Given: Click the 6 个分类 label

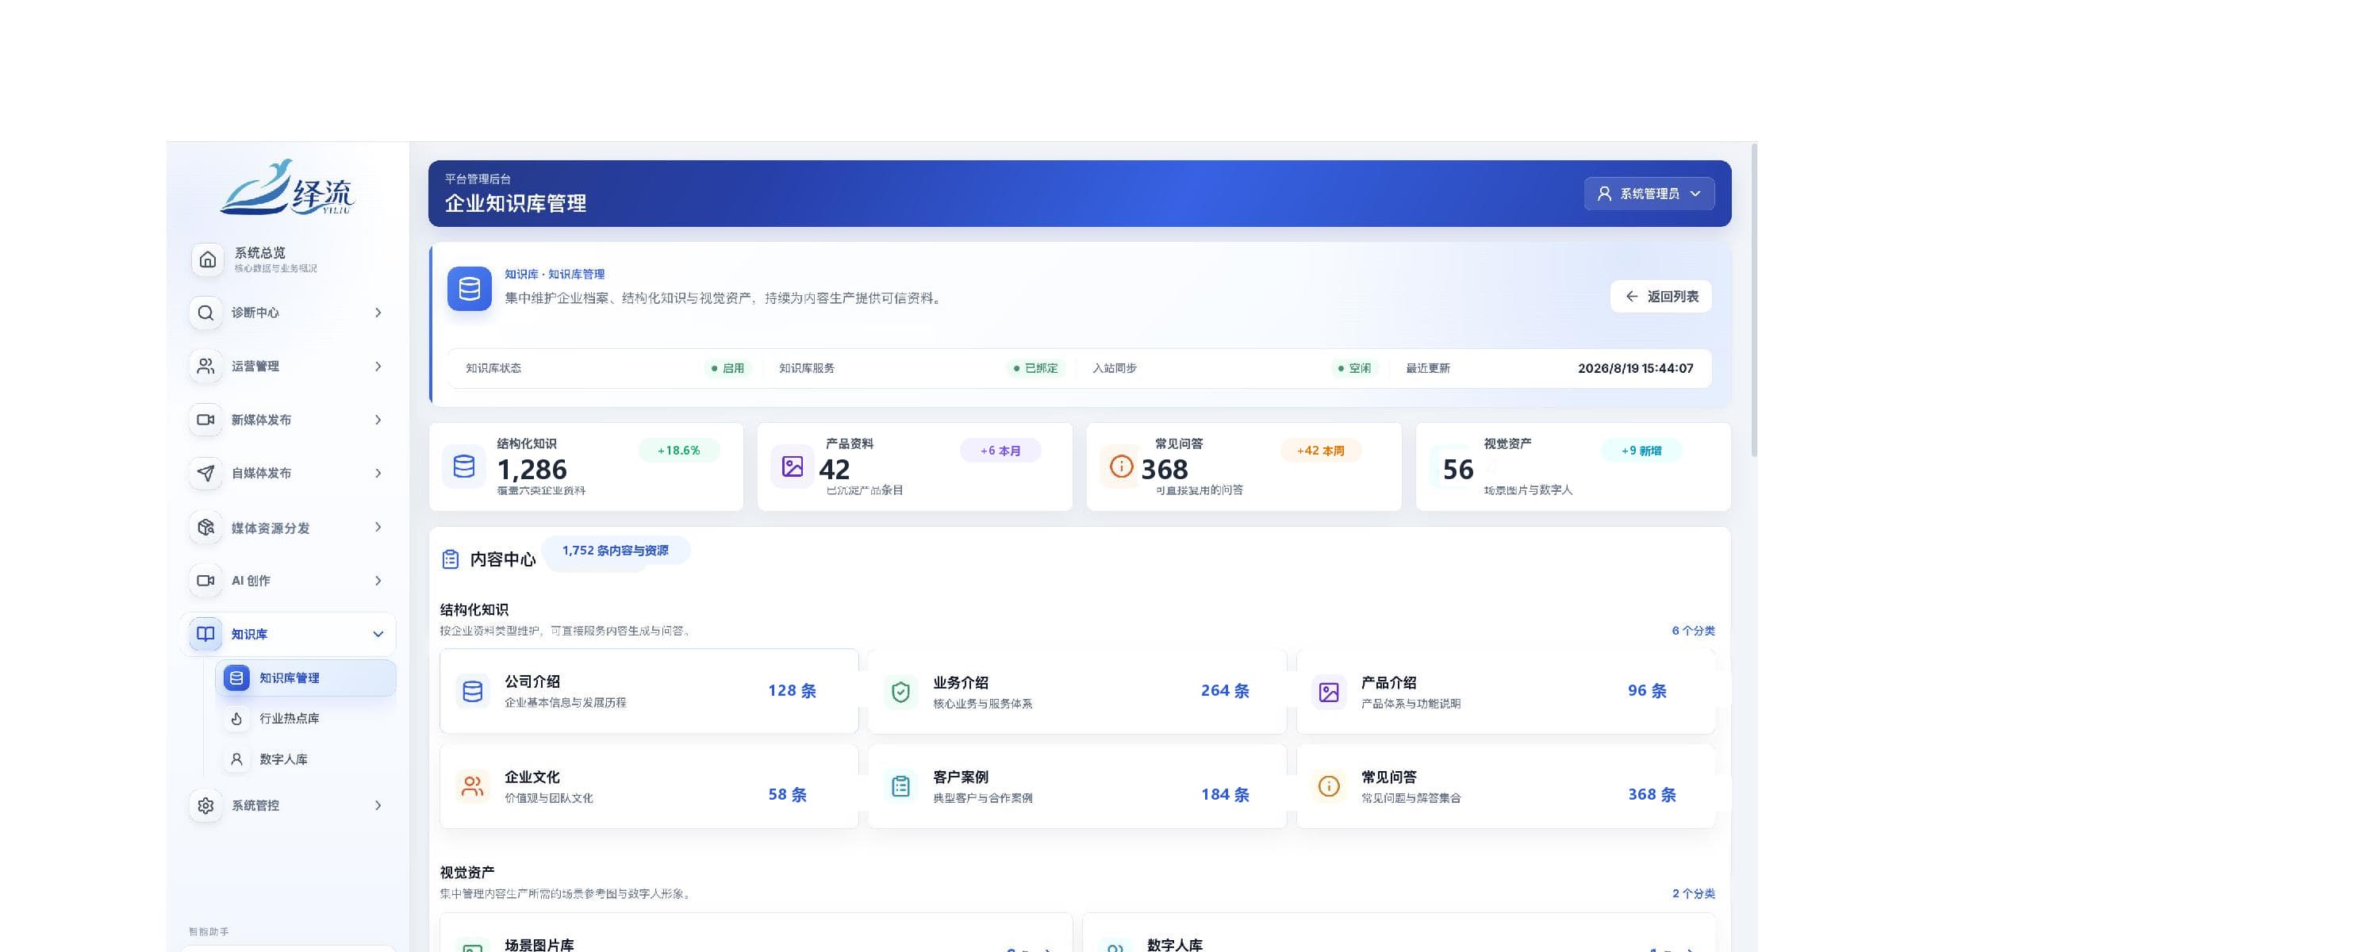Looking at the screenshot, I should (1693, 631).
